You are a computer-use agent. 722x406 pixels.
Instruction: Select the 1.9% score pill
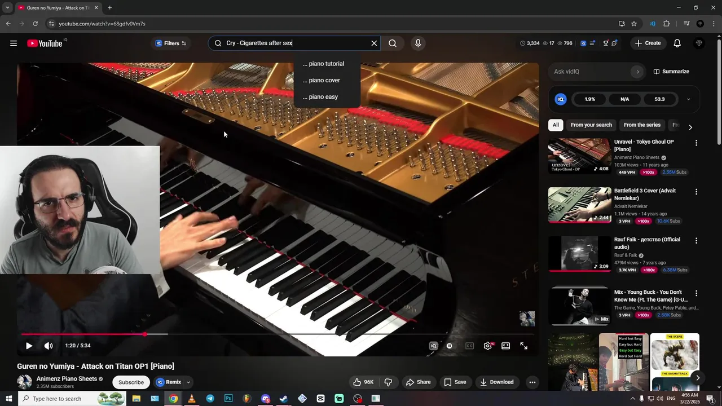click(x=589, y=99)
